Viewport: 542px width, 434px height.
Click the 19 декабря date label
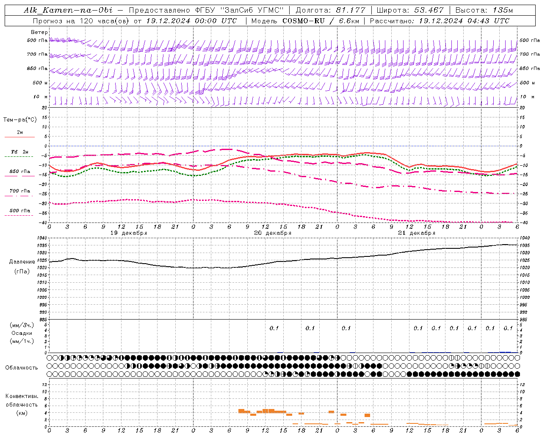(x=129, y=233)
